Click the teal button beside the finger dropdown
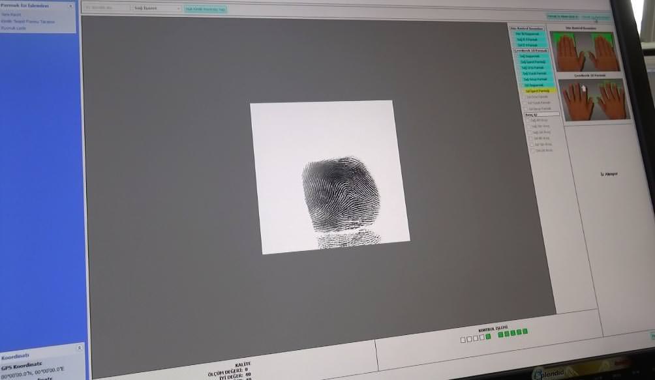This screenshot has width=655, height=380. point(206,10)
